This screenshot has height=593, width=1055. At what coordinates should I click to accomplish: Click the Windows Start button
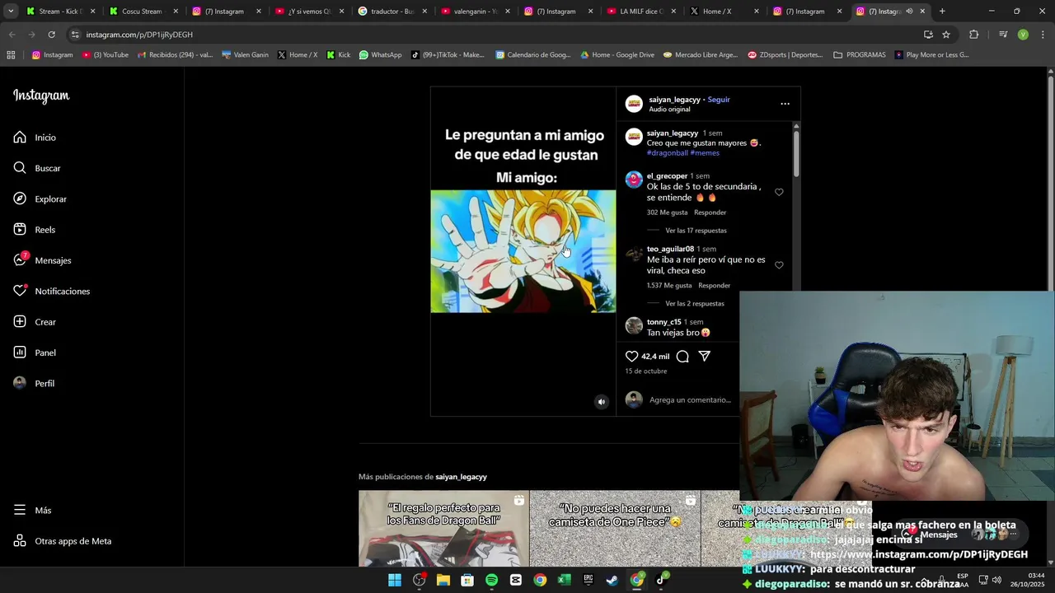click(395, 580)
